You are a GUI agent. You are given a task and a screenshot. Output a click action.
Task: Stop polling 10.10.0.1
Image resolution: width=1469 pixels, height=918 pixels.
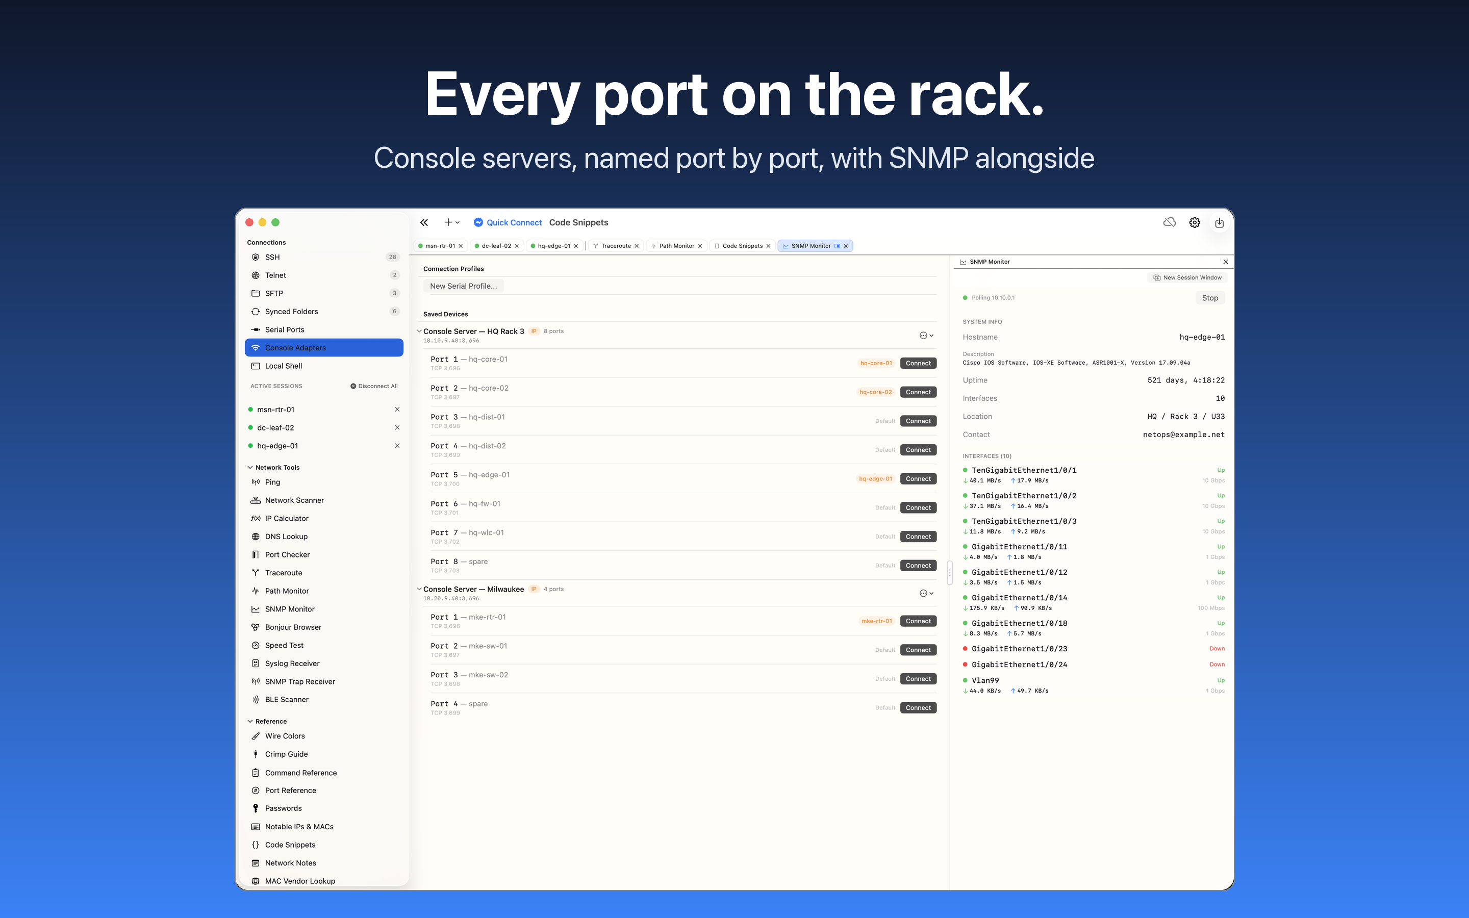pos(1210,298)
